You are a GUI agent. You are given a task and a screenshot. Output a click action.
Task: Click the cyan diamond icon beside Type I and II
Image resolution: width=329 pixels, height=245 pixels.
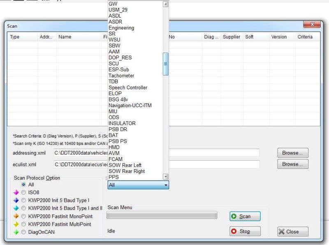tap(16, 208)
